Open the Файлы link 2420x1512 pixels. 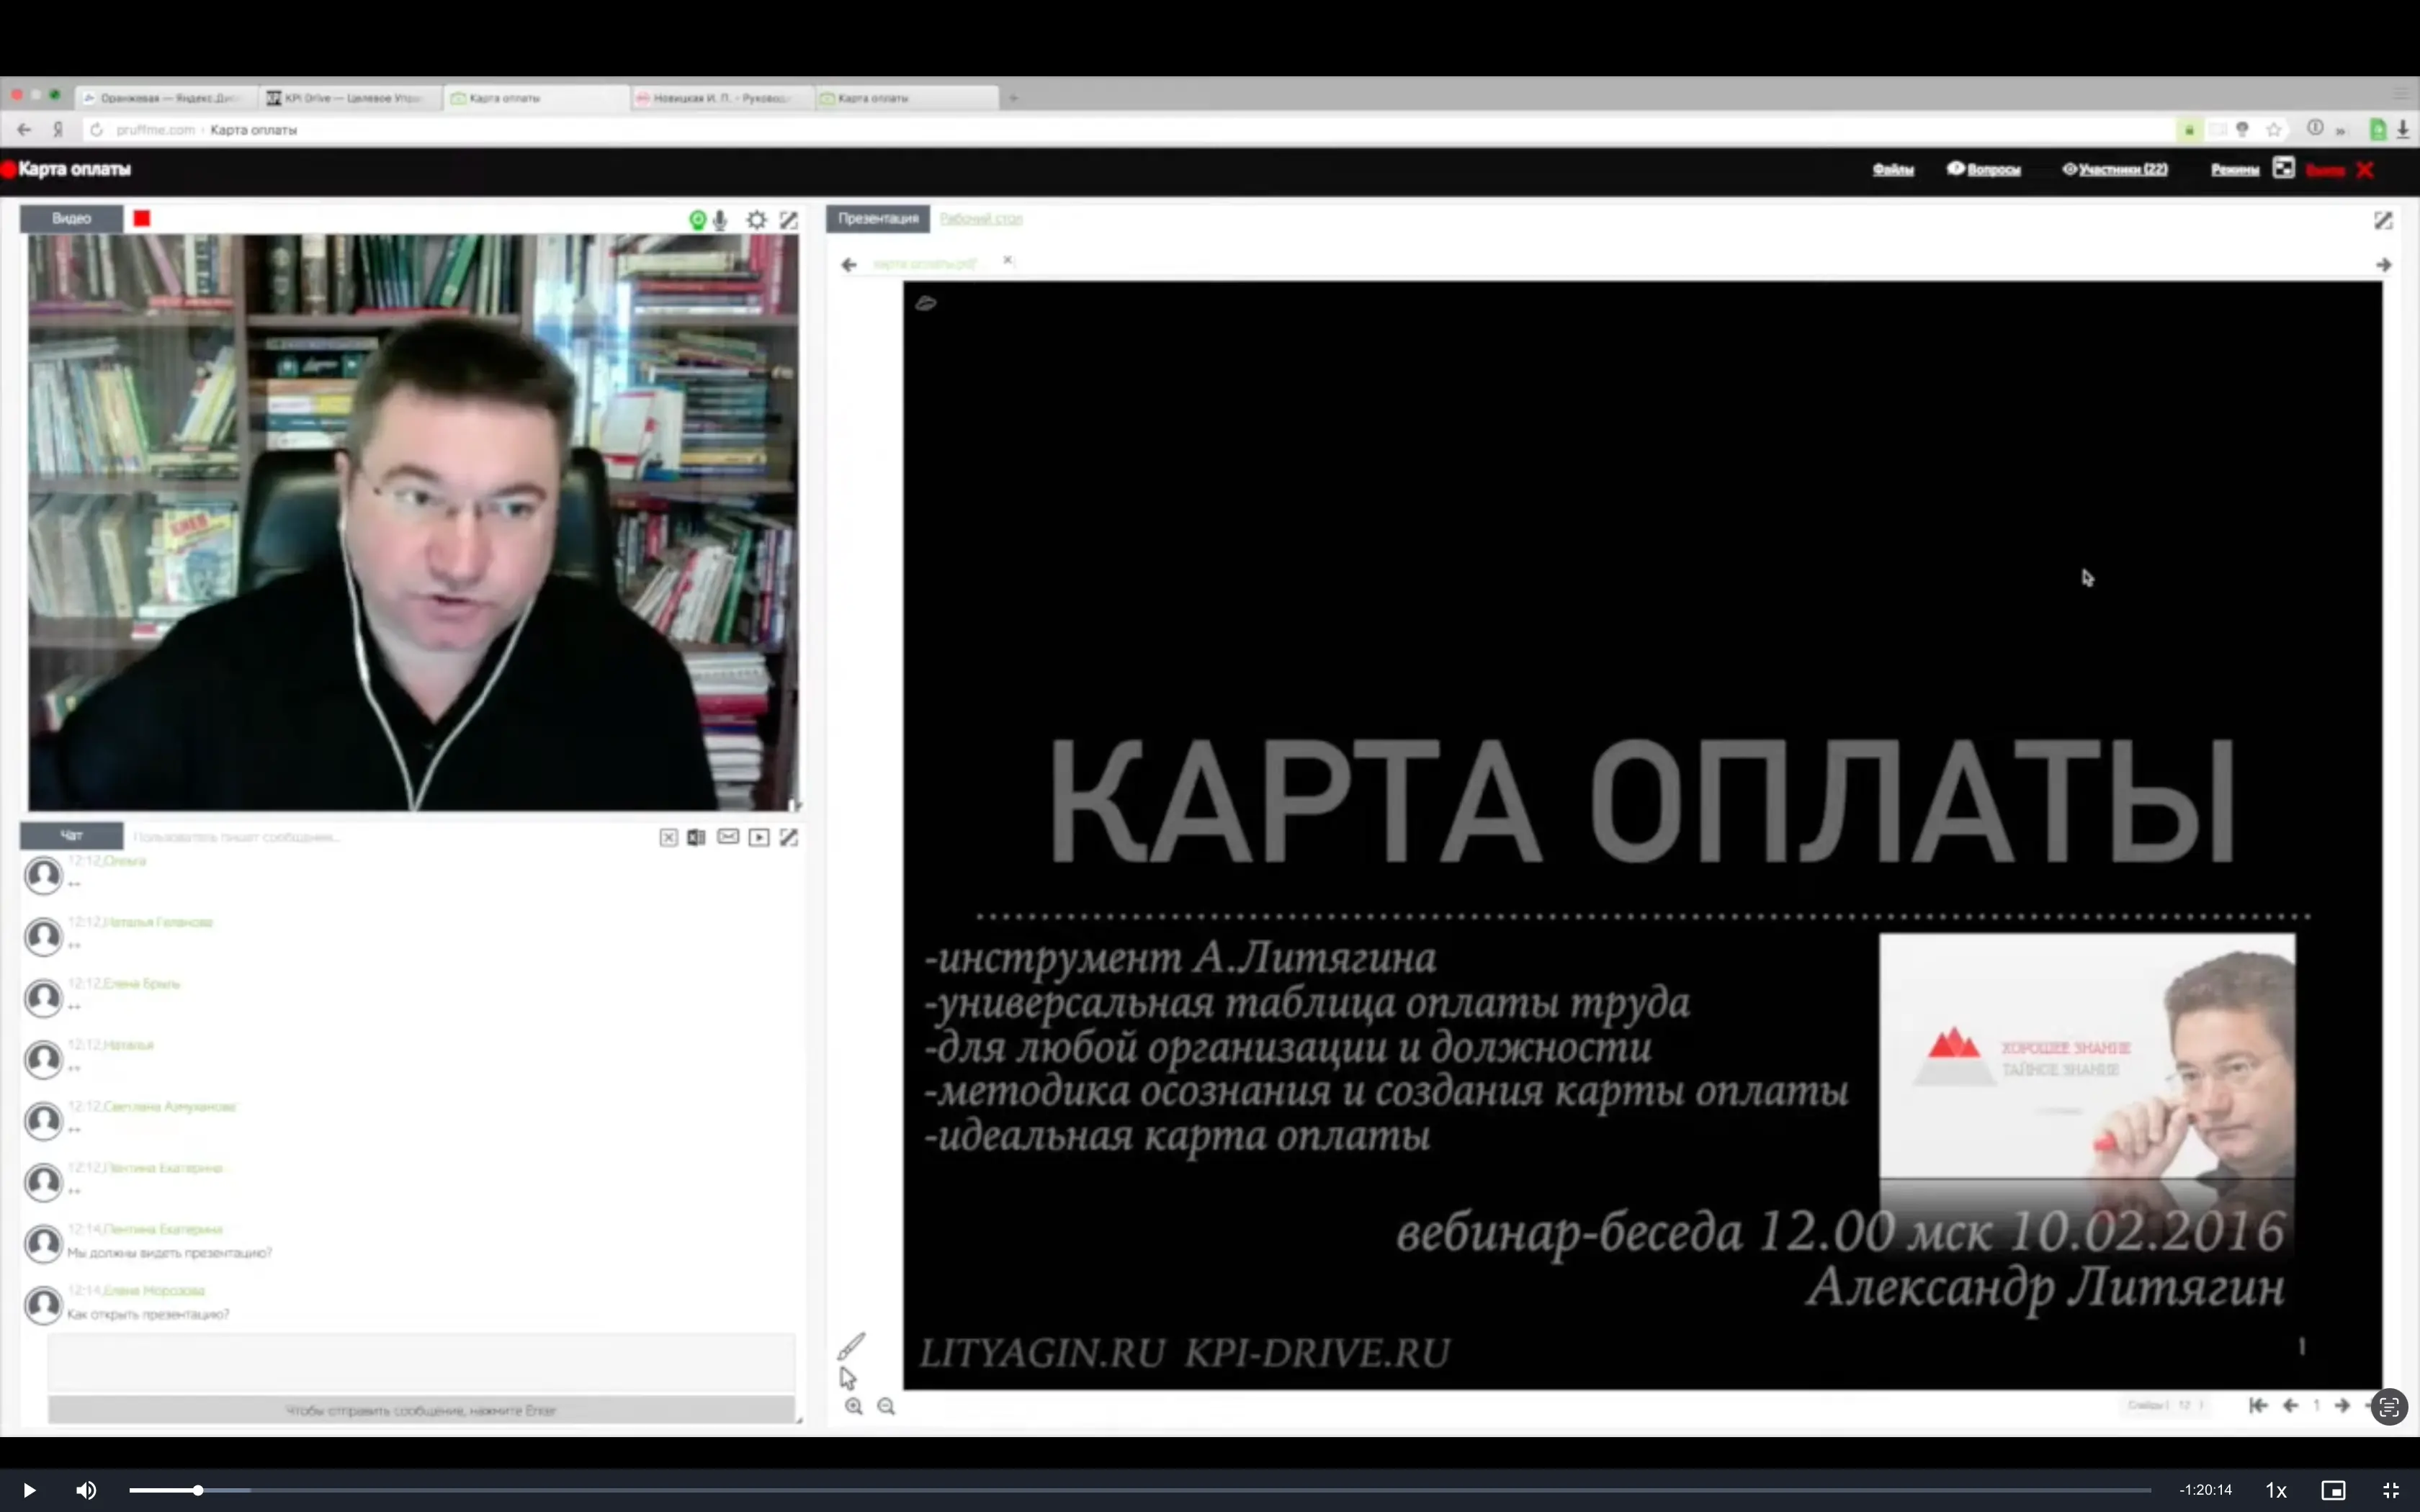tap(1893, 169)
